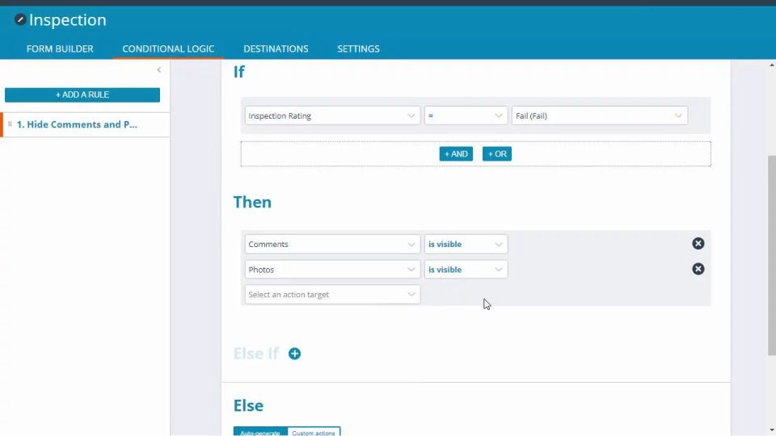The width and height of the screenshot is (776, 436).
Task: Click the 'Then' section heading
Action: click(252, 202)
